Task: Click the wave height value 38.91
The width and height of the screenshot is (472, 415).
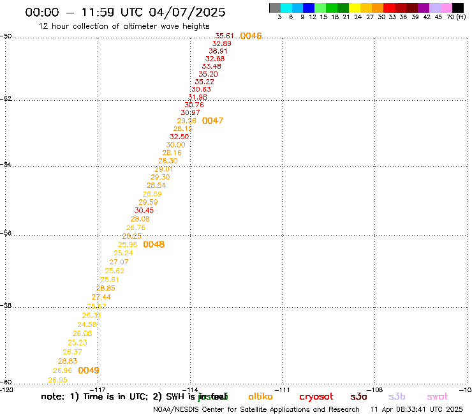Action: pos(218,51)
